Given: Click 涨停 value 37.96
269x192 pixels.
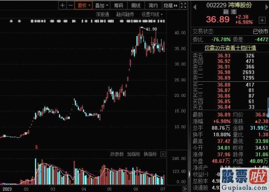Looking at the screenshot, I should click(x=224, y=155).
